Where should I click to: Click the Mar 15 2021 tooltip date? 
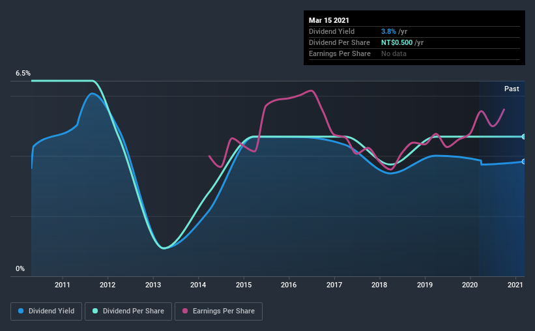(x=329, y=20)
